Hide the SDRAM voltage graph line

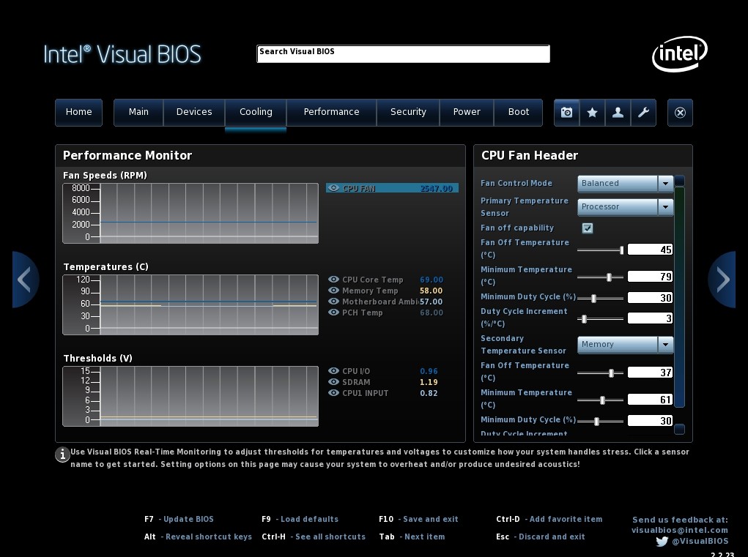(334, 382)
